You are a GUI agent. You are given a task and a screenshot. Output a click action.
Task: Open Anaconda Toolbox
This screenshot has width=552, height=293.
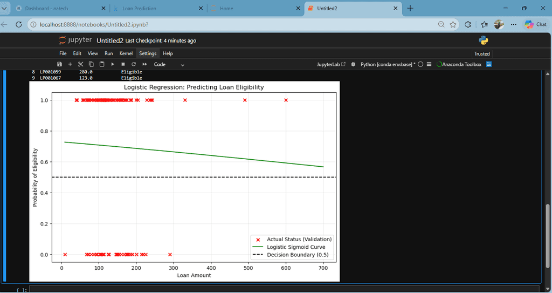click(459, 64)
